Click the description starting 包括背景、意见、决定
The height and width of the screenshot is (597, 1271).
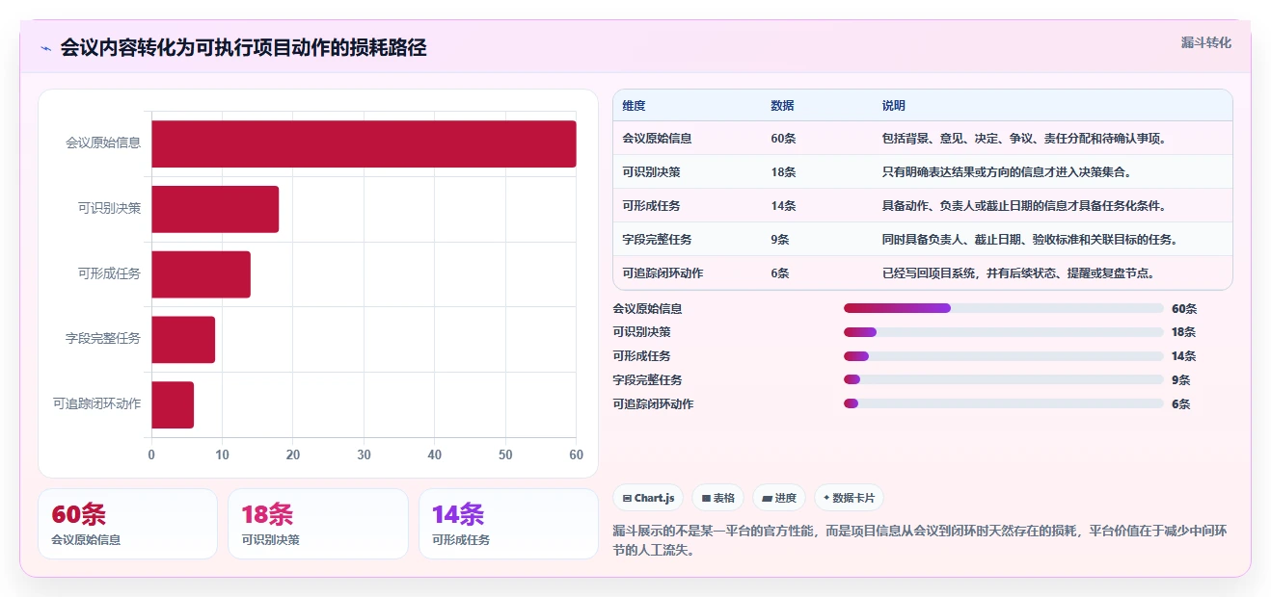1024,139
